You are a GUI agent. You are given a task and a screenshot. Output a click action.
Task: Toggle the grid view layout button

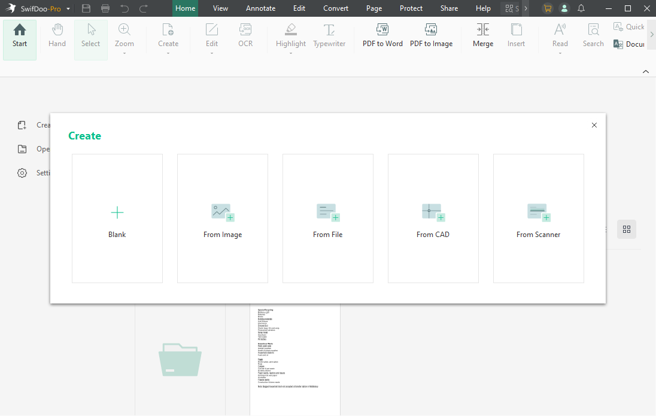pos(627,229)
